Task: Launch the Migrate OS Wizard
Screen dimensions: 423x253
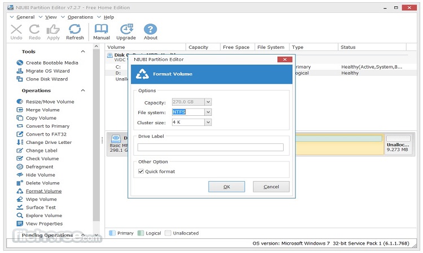Action: click(47, 71)
